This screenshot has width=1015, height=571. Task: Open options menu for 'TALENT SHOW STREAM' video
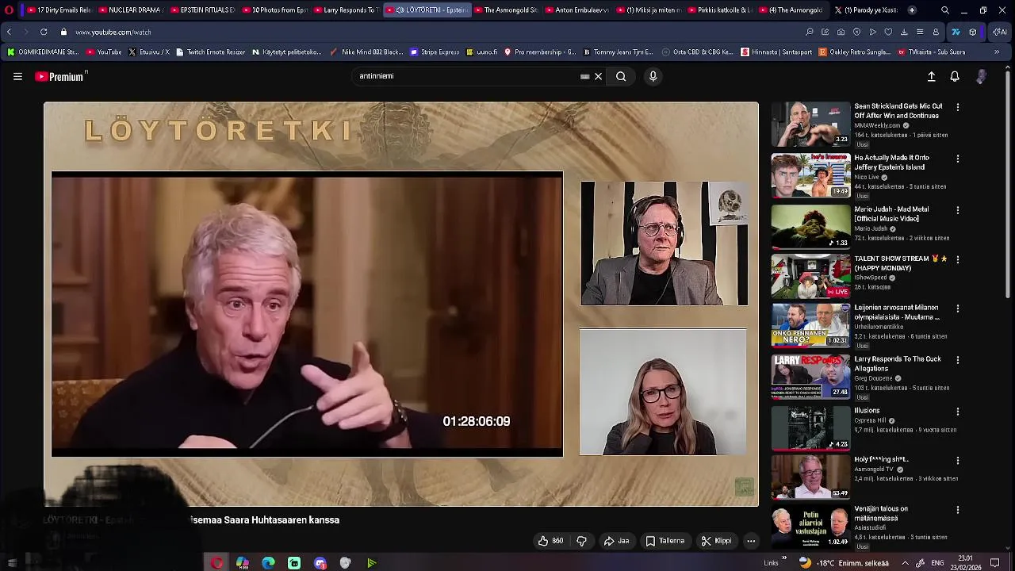click(x=957, y=259)
